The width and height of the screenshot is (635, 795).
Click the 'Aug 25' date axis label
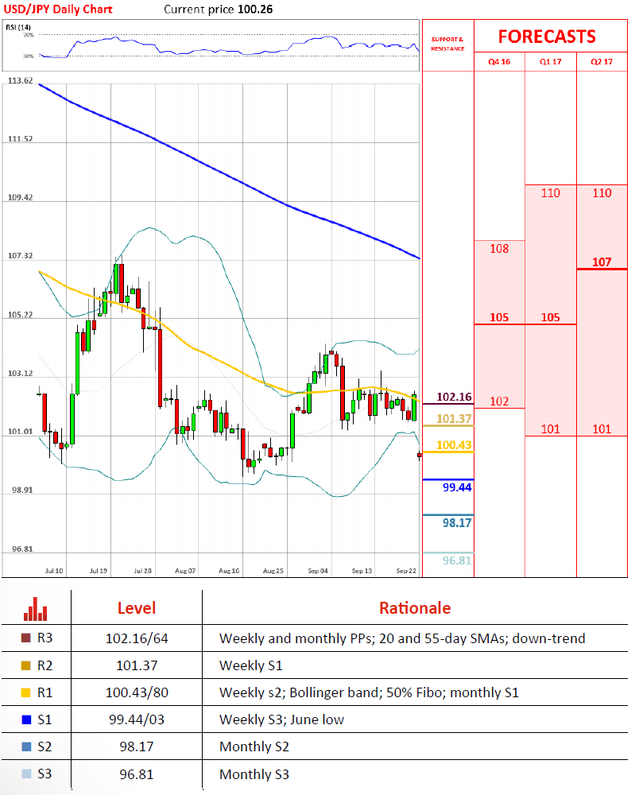point(273,571)
